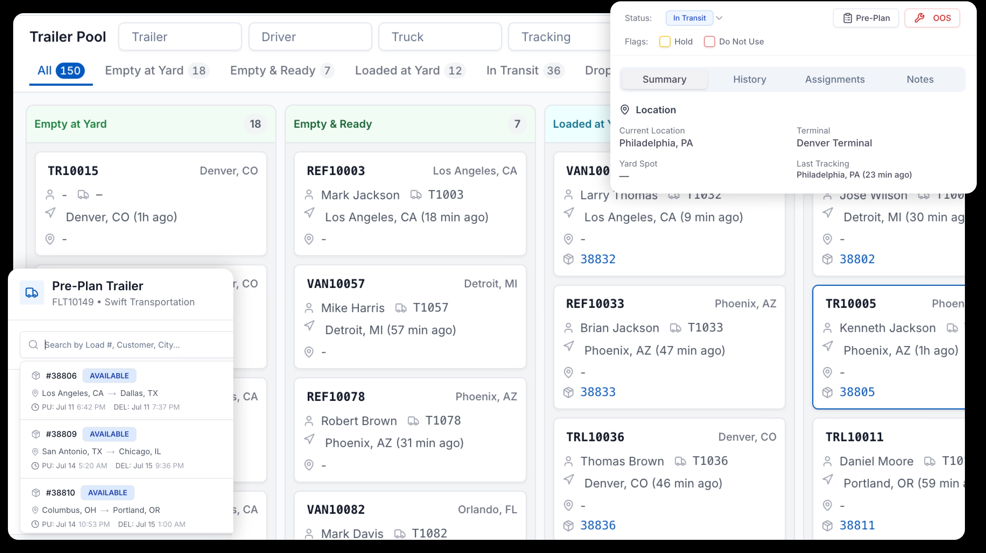Open trailer card REF10078

pos(410,430)
